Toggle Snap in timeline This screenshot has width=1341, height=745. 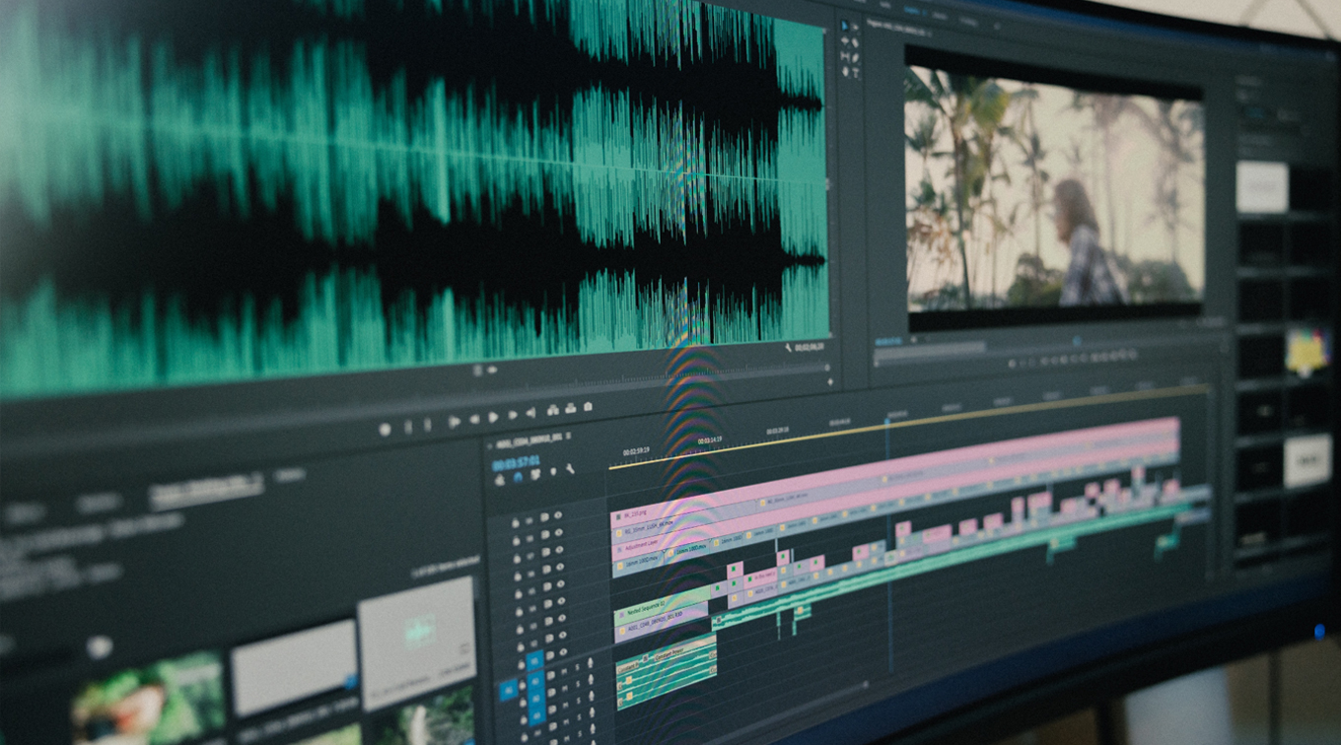(x=518, y=477)
